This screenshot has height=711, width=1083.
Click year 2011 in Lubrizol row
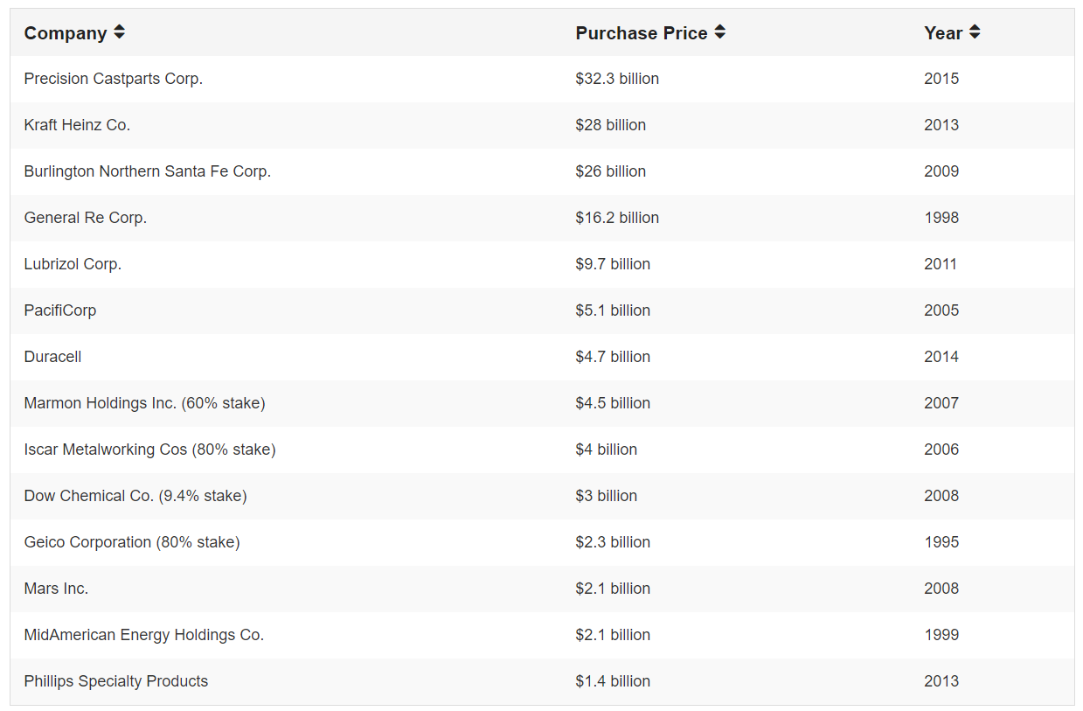[941, 264]
